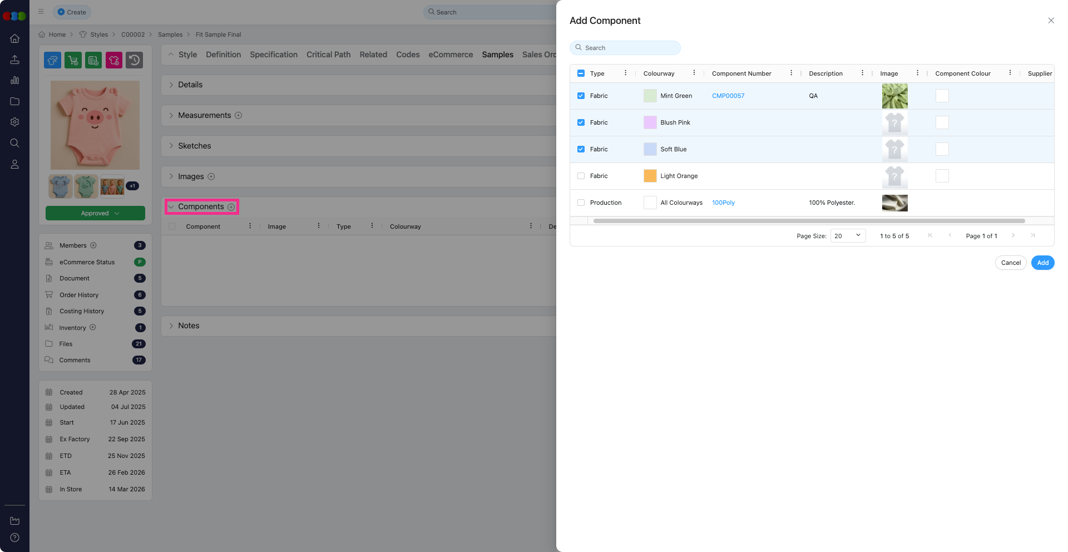Check the Production All Colourways row

[581, 203]
